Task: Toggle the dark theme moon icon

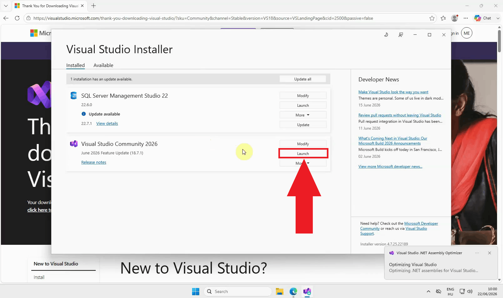Action: pyautogui.click(x=386, y=35)
